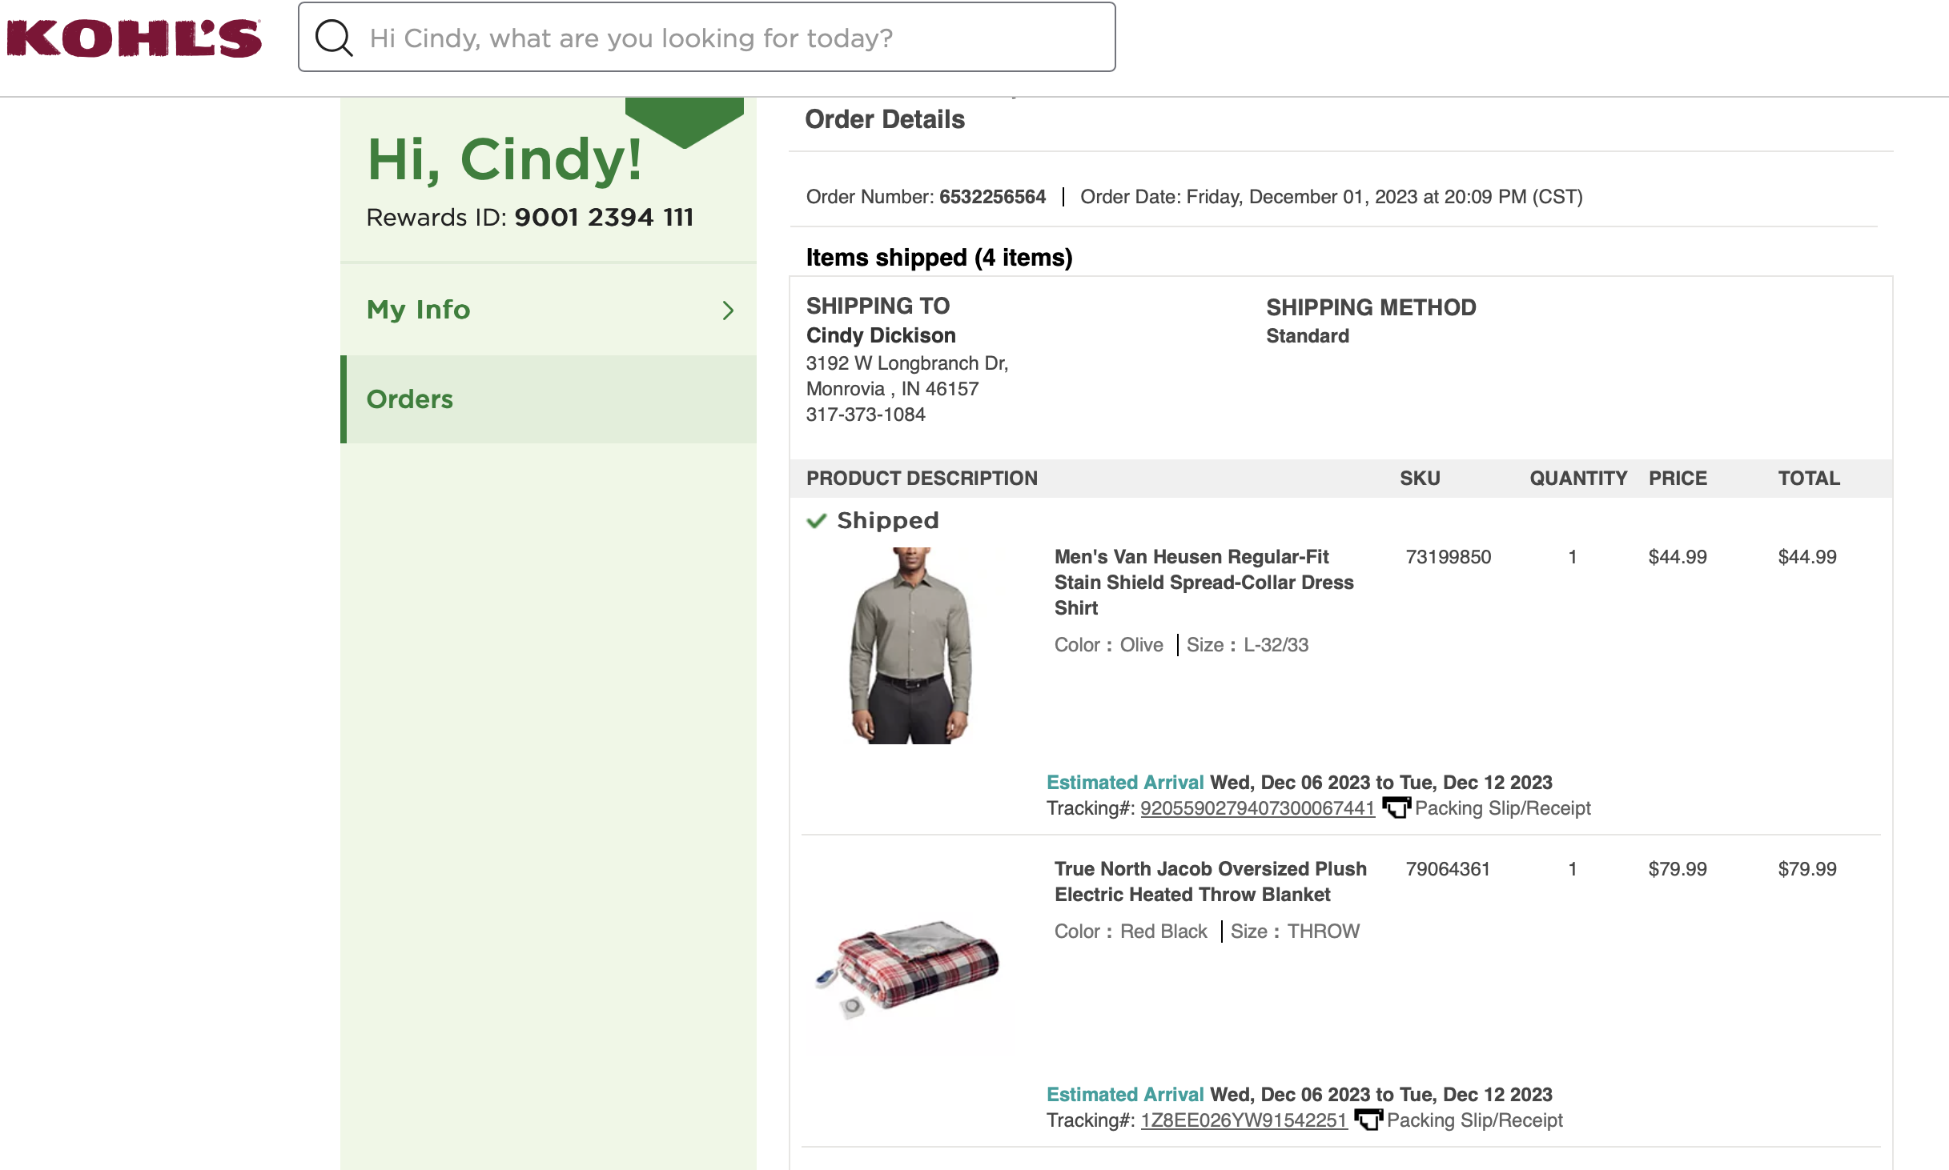Viewport: 1949px width, 1170px height.
Task: Click the green Shipped checkmark icon
Action: [816, 521]
